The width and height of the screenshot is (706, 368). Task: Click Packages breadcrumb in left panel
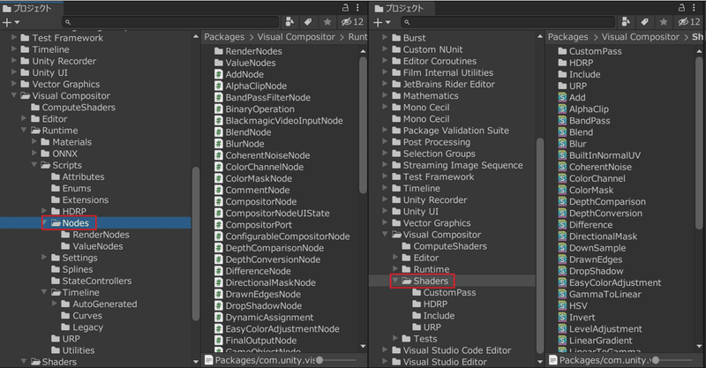[224, 37]
